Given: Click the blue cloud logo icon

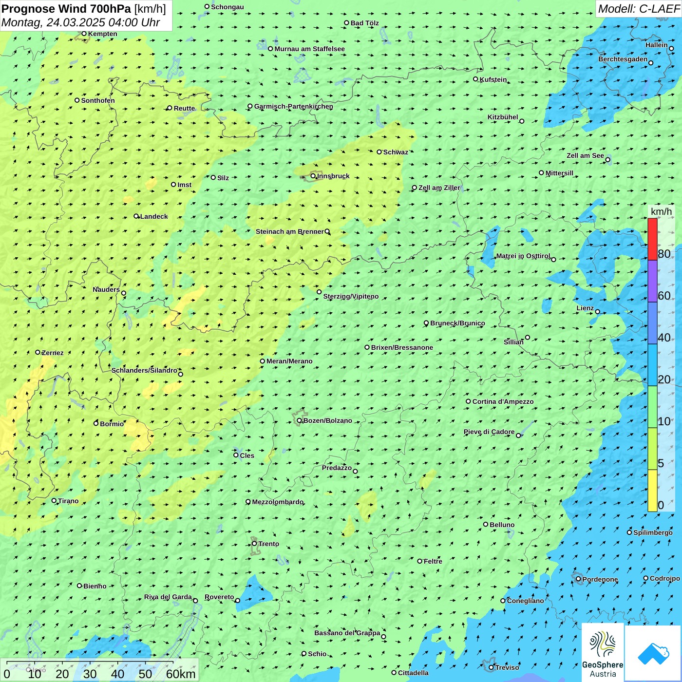Looking at the screenshot, I should tap(653, 653).
